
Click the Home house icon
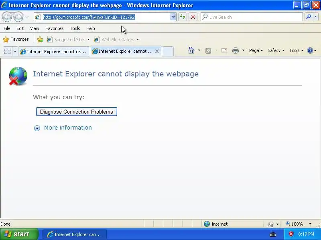point(191,50)
